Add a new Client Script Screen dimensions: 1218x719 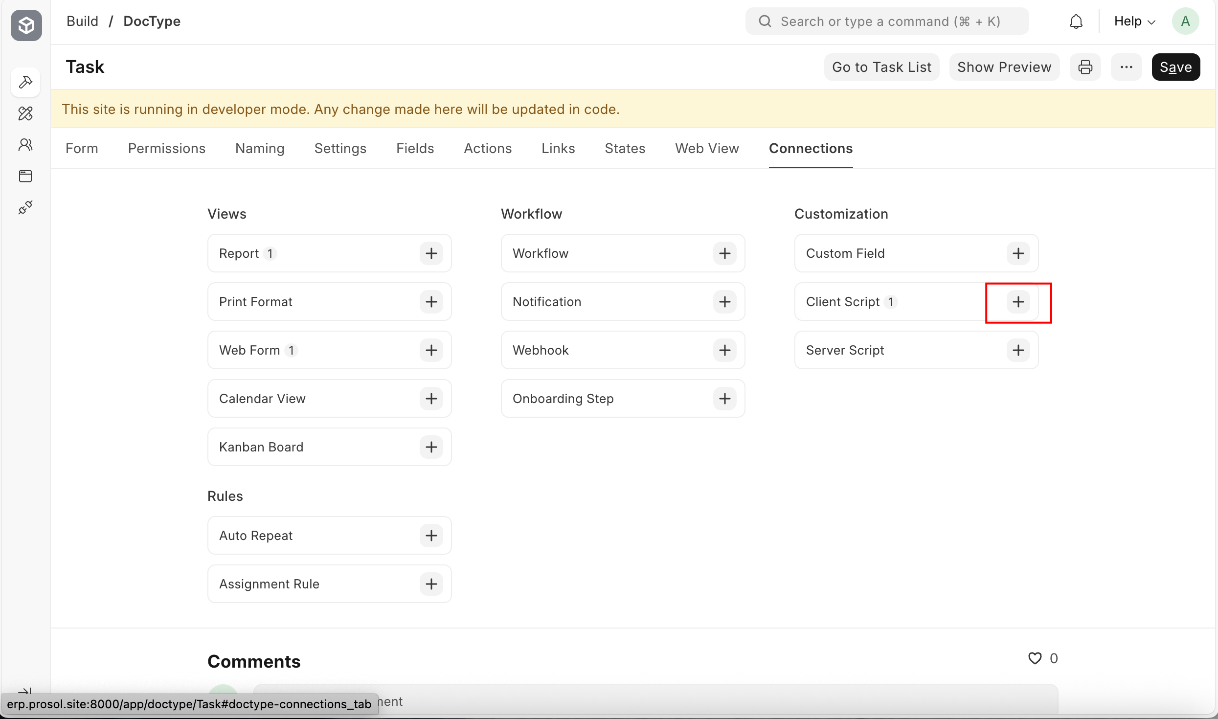1018,302
